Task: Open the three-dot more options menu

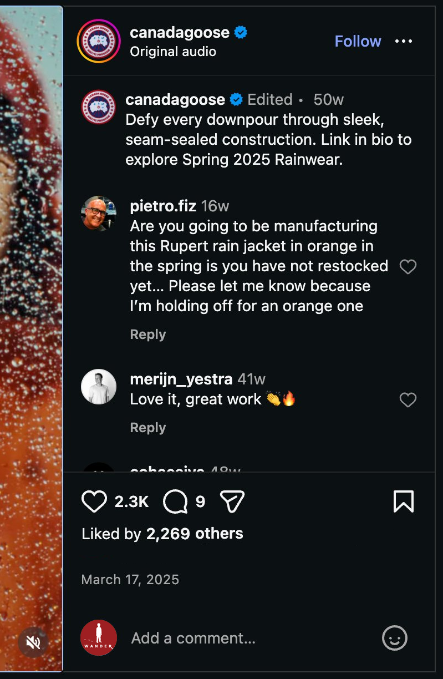Action: pyautogui.click(x=404, y=41)
